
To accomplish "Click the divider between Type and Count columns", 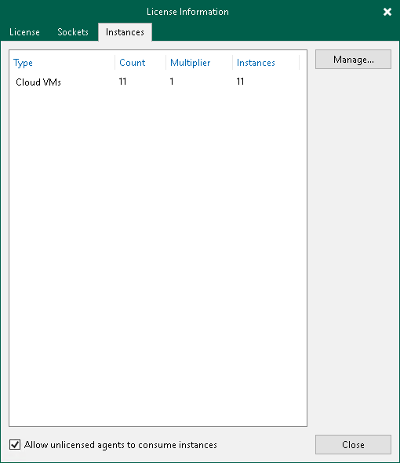I will [x=115, y=63].
